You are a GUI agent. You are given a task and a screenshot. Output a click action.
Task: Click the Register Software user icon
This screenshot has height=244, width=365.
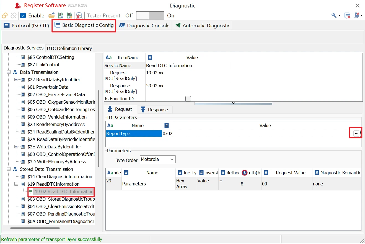point(18,6)
